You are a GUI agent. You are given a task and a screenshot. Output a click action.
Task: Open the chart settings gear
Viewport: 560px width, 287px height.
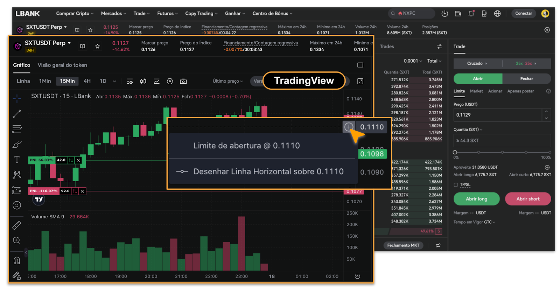click(170, 81)
